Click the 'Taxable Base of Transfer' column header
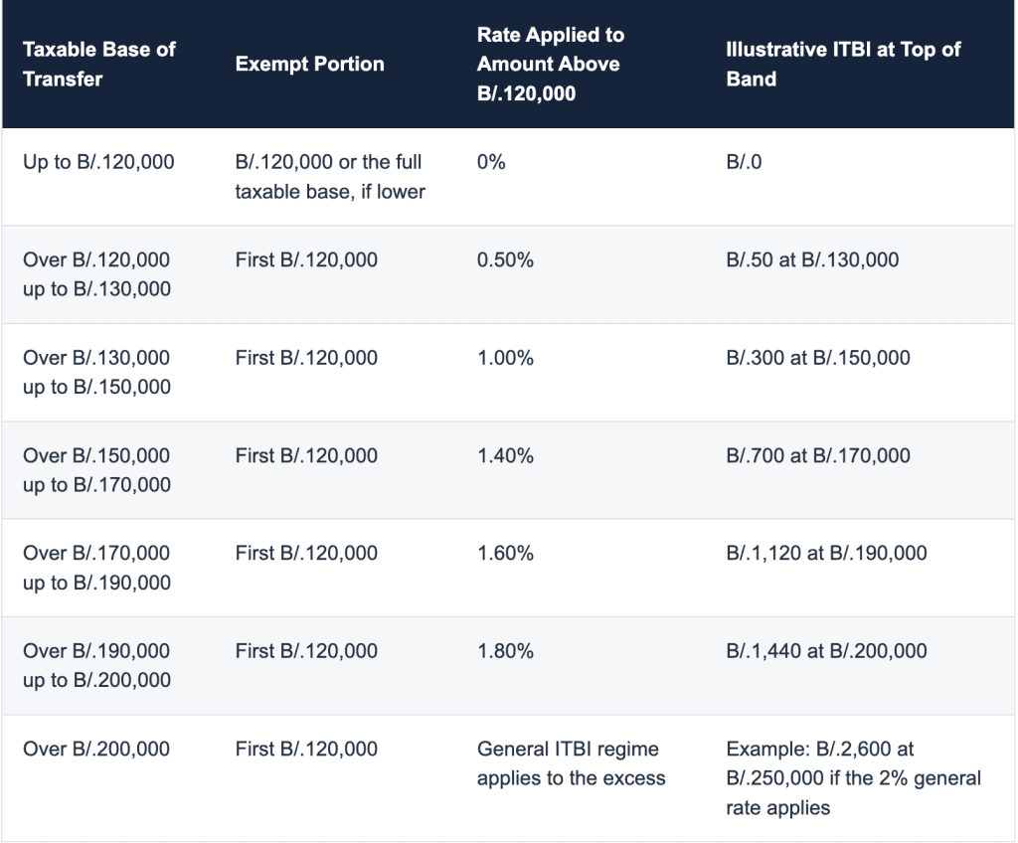Screen dimensions: 1018x843 (98, 65)
